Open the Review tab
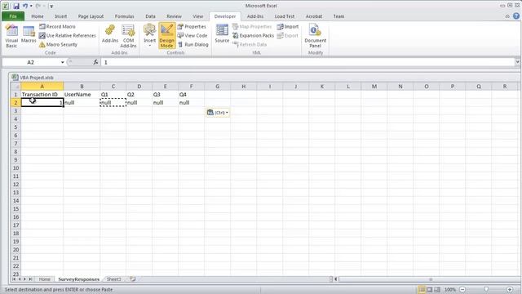Viewport: 522px width, 294px height. 174,16
